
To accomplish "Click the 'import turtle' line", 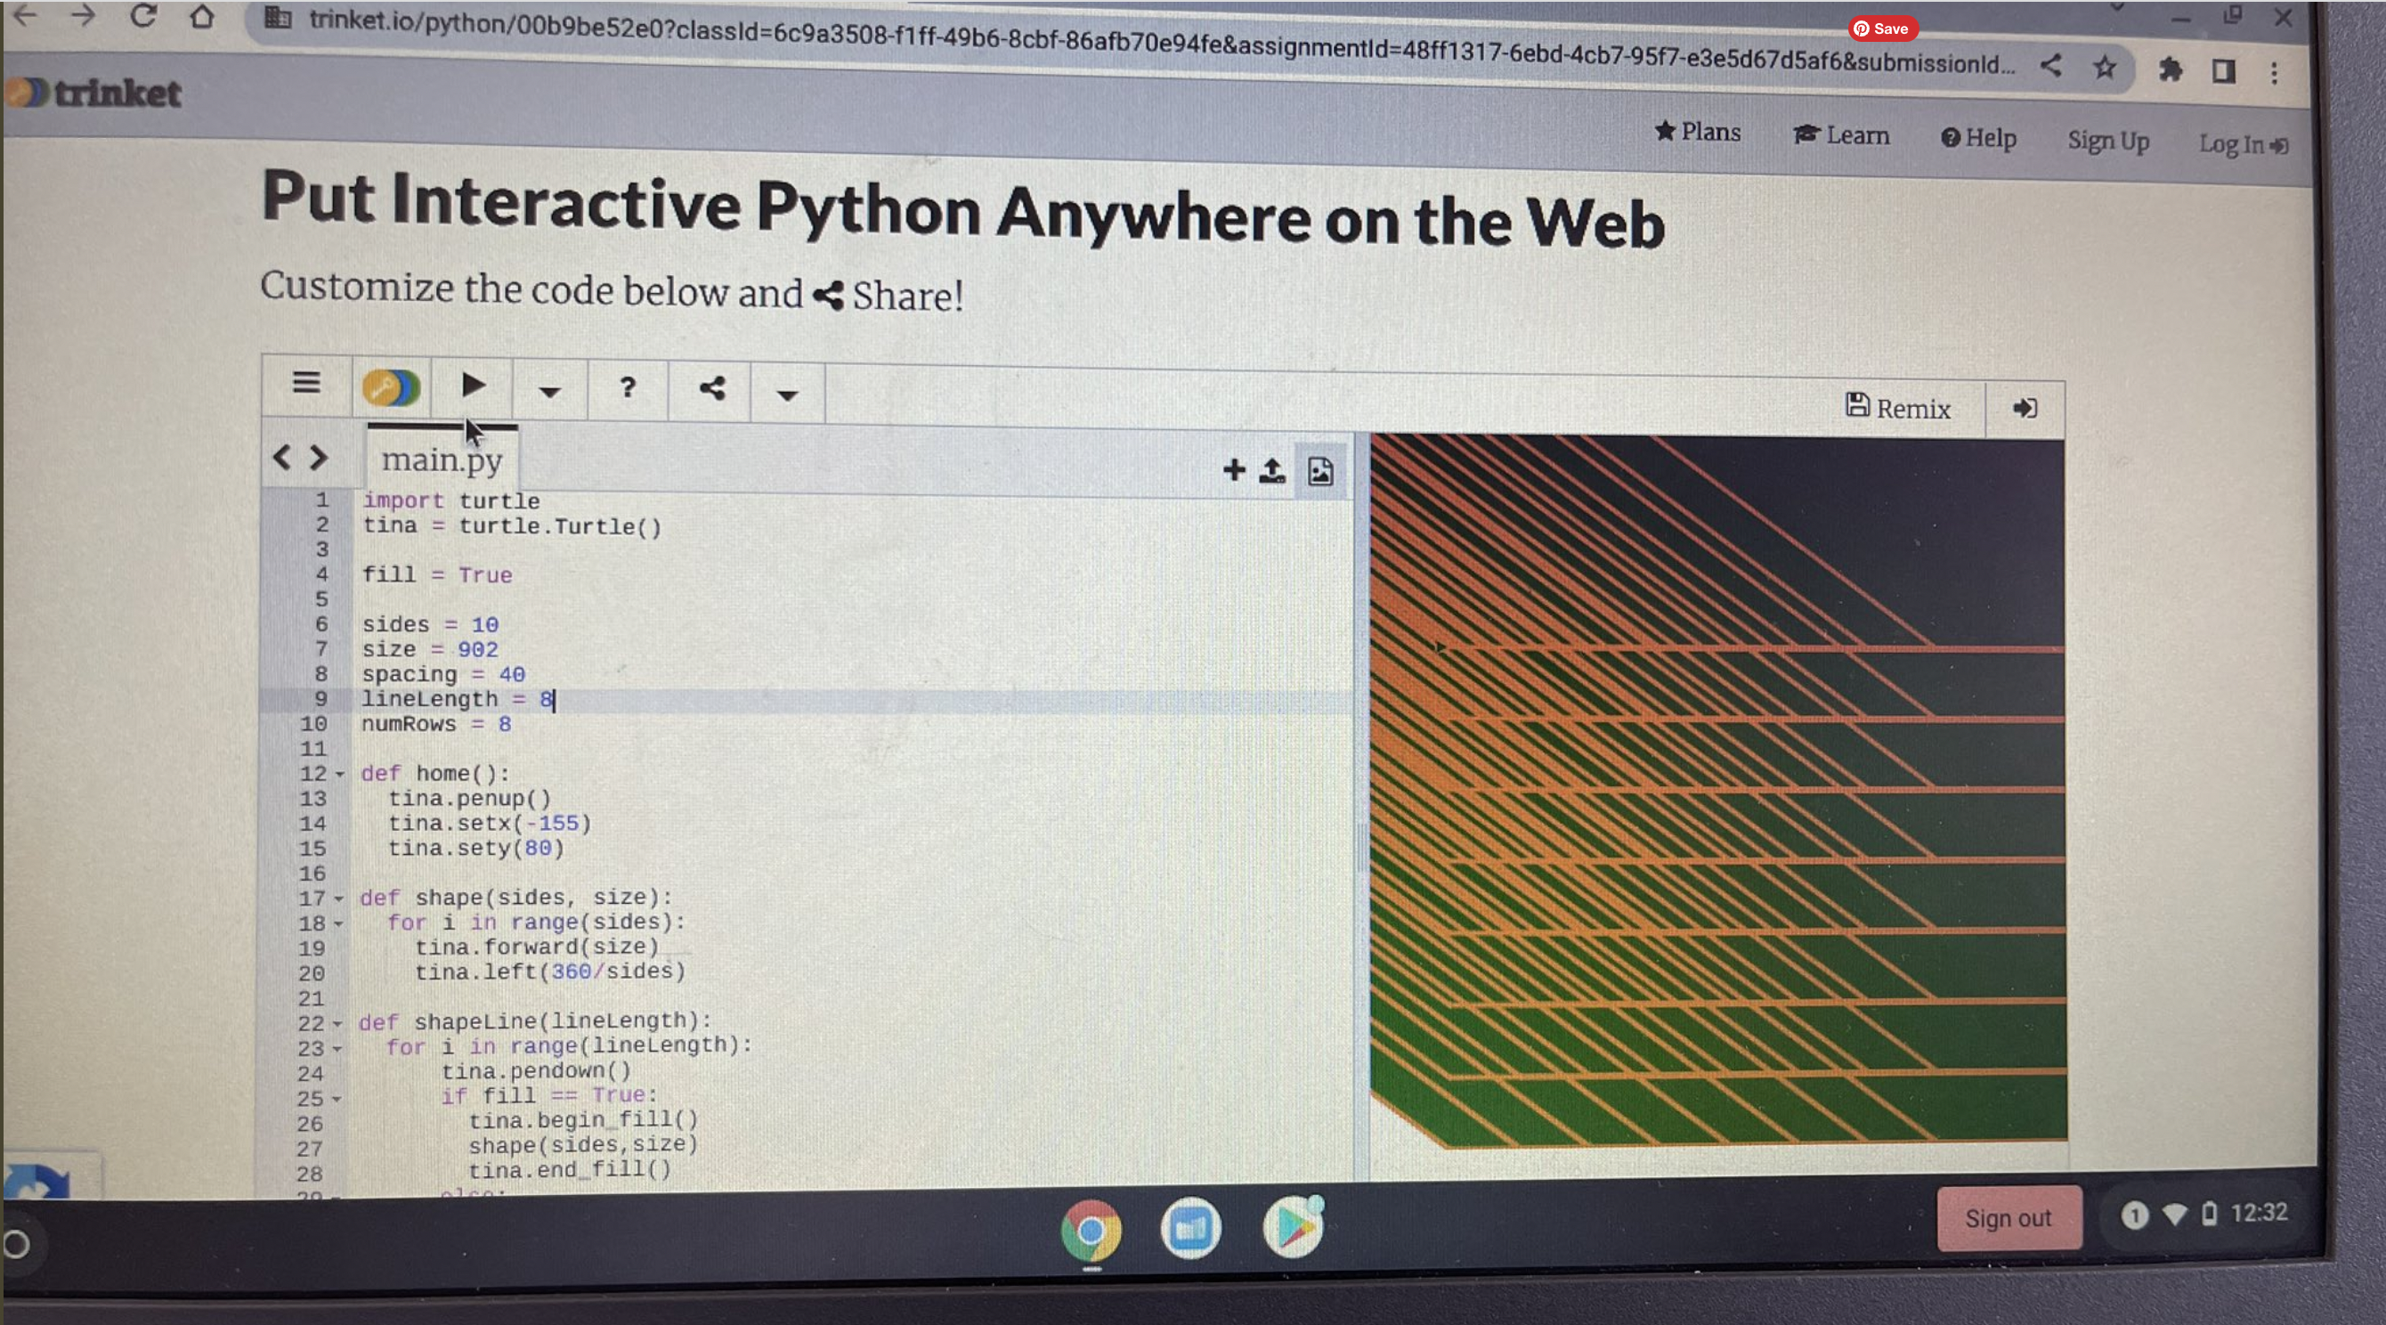I will [x=451, y=500].
